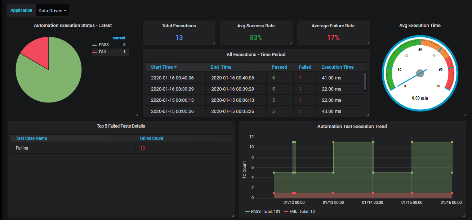Click end time 2020-01-16 00:39:29 cell
472x220 pixels.
(236, 89)
